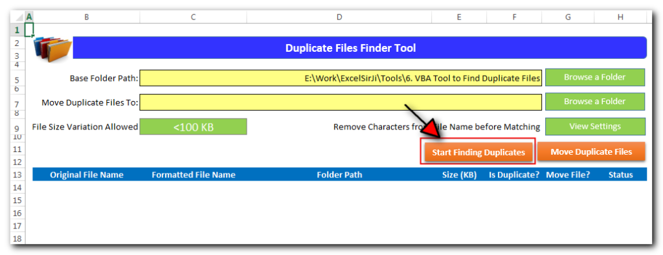Viewport: 663px width, 255px height.
Task: Select the Base Folder Path input field
Action: [341, 78]
